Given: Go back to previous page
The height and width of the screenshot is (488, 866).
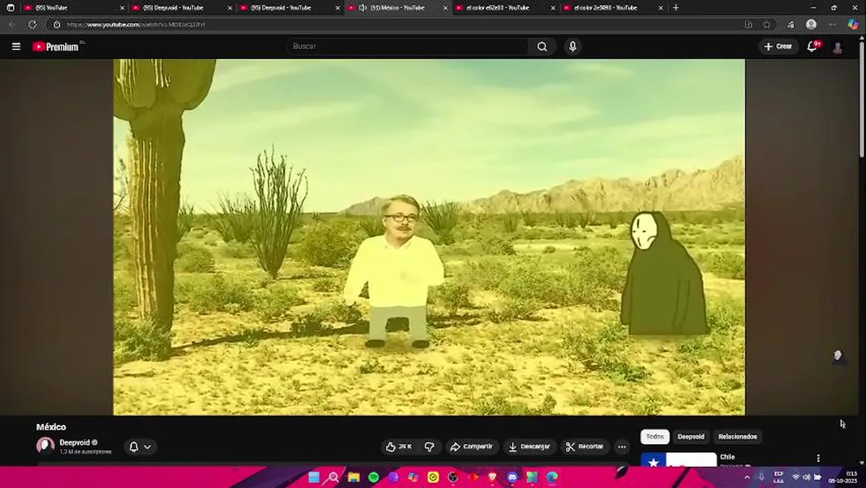Looking at the screenshot, I should point(12,24).
